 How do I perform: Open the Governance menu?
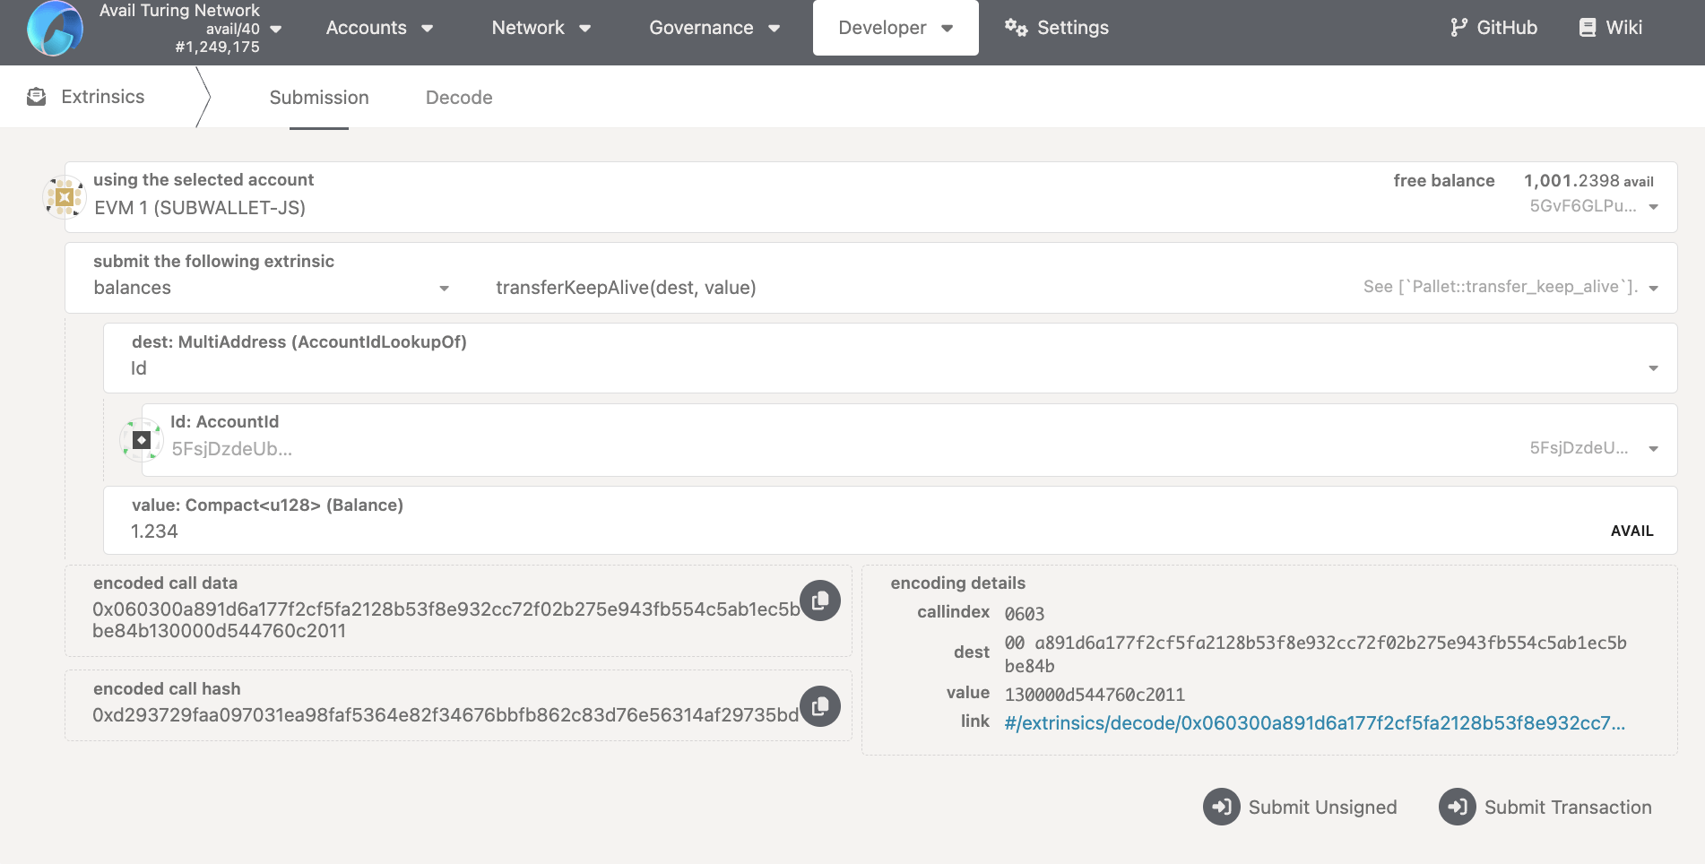point(714,28)
